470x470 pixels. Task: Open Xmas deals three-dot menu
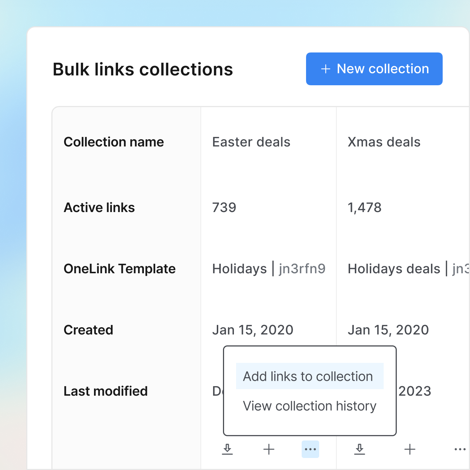(x=460, y=449)
